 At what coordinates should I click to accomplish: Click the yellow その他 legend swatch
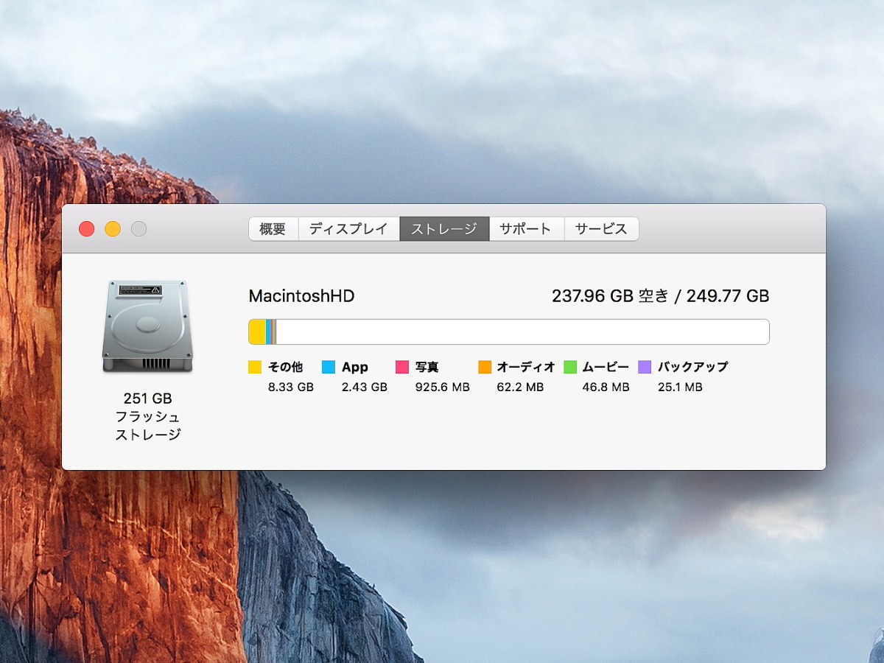[x=255, y=367]
